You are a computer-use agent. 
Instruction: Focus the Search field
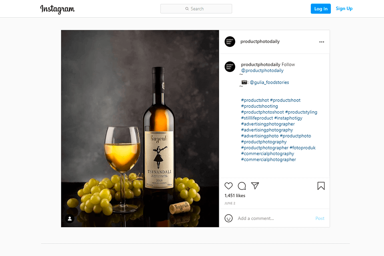tap(196, 9)
